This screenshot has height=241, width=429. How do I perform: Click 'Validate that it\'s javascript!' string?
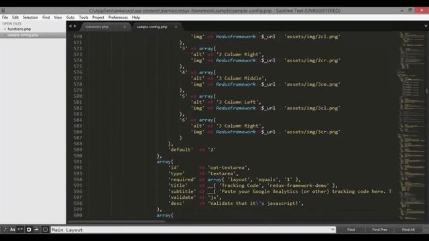pos(255,204)
